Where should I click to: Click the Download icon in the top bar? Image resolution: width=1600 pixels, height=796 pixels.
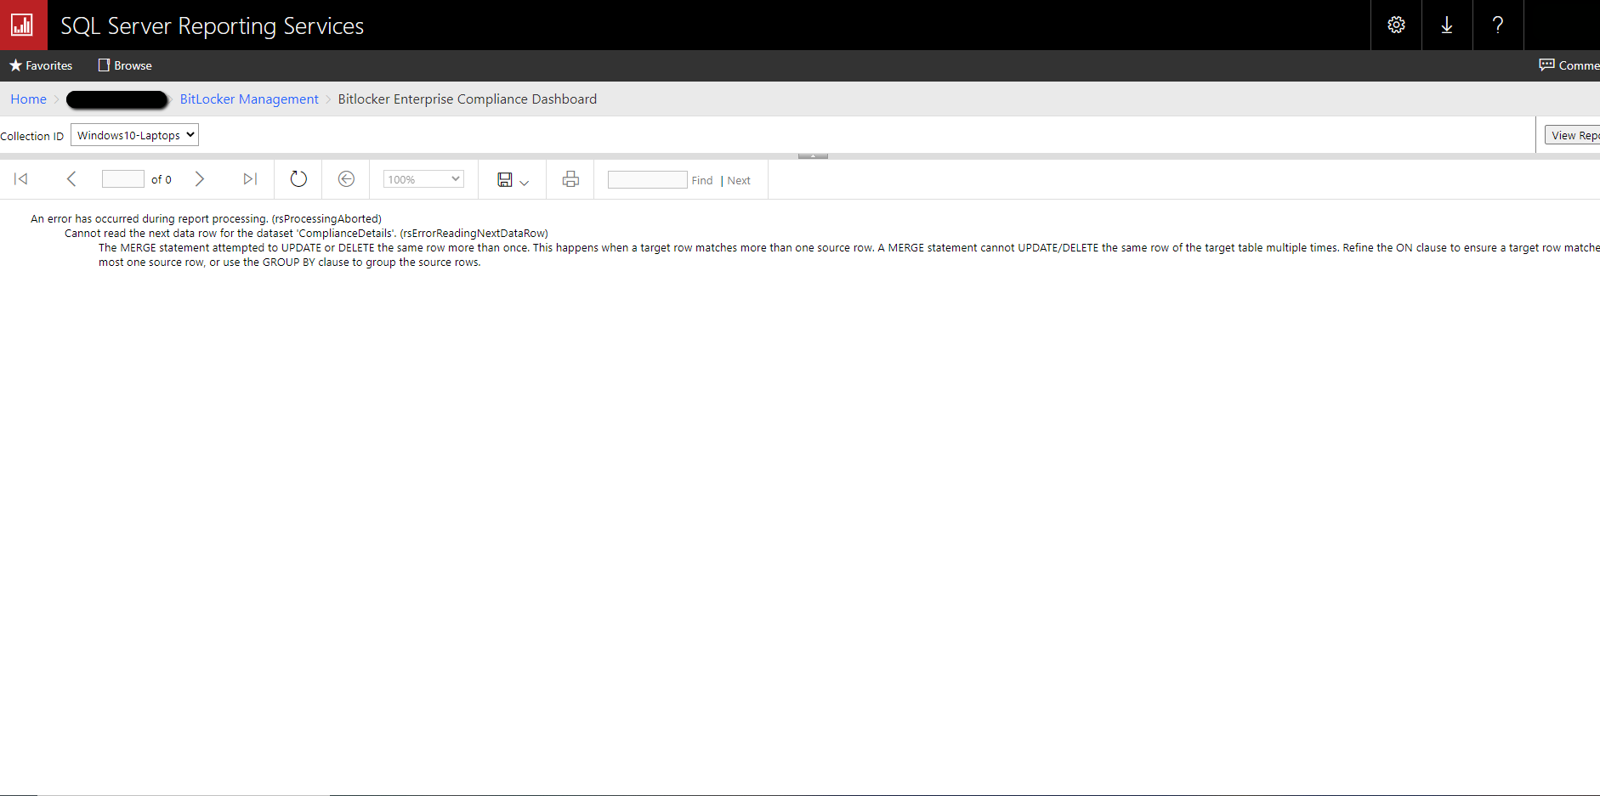coord(1447,25)
